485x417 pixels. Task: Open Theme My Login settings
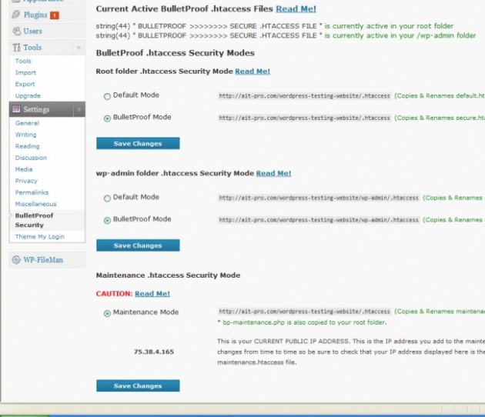[39, 237]
